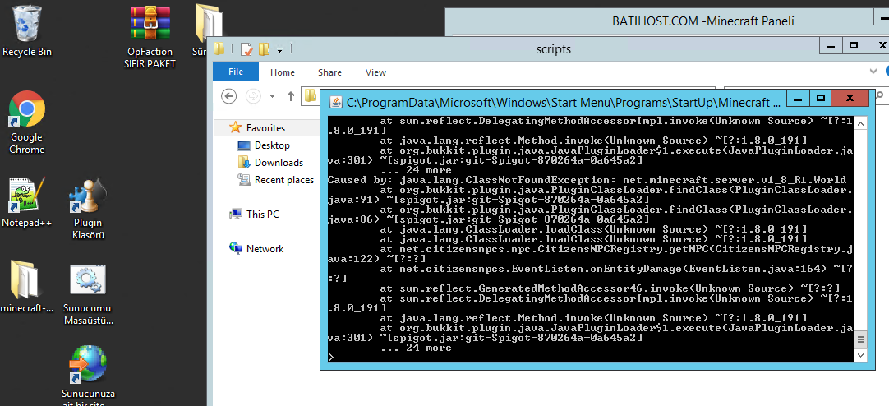Select Recent places in navigation pane

pos(275,180)
